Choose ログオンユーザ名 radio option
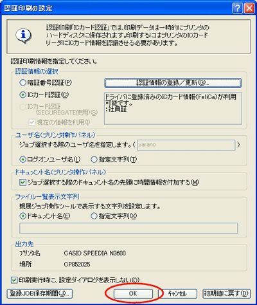This screenshot has width=257, height=305. 22,160
